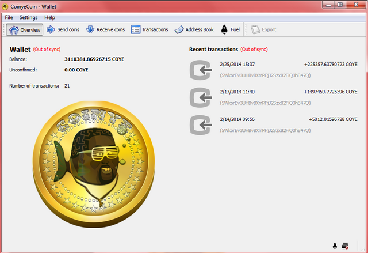Click the +225357.63780723 COYE amount
Viewport: 368px width, 253px height.
[331, 65]
